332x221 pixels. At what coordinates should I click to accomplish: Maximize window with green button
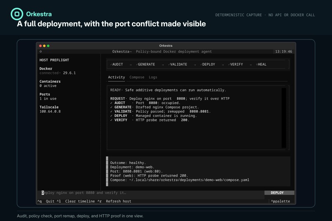click(48, 46)
